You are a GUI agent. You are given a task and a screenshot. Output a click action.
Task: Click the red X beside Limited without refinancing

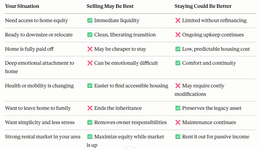[x=178, y=20]
